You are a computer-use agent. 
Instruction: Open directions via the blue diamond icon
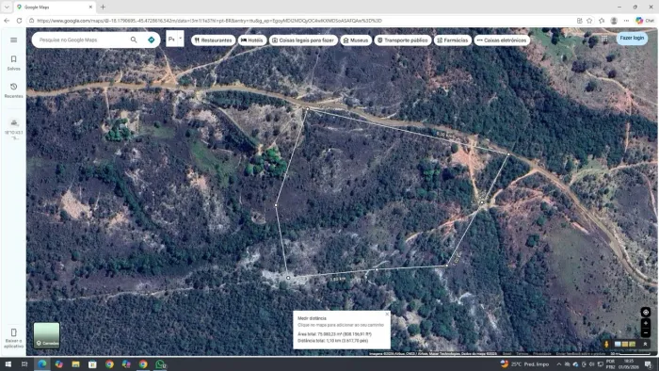[152, 40]
